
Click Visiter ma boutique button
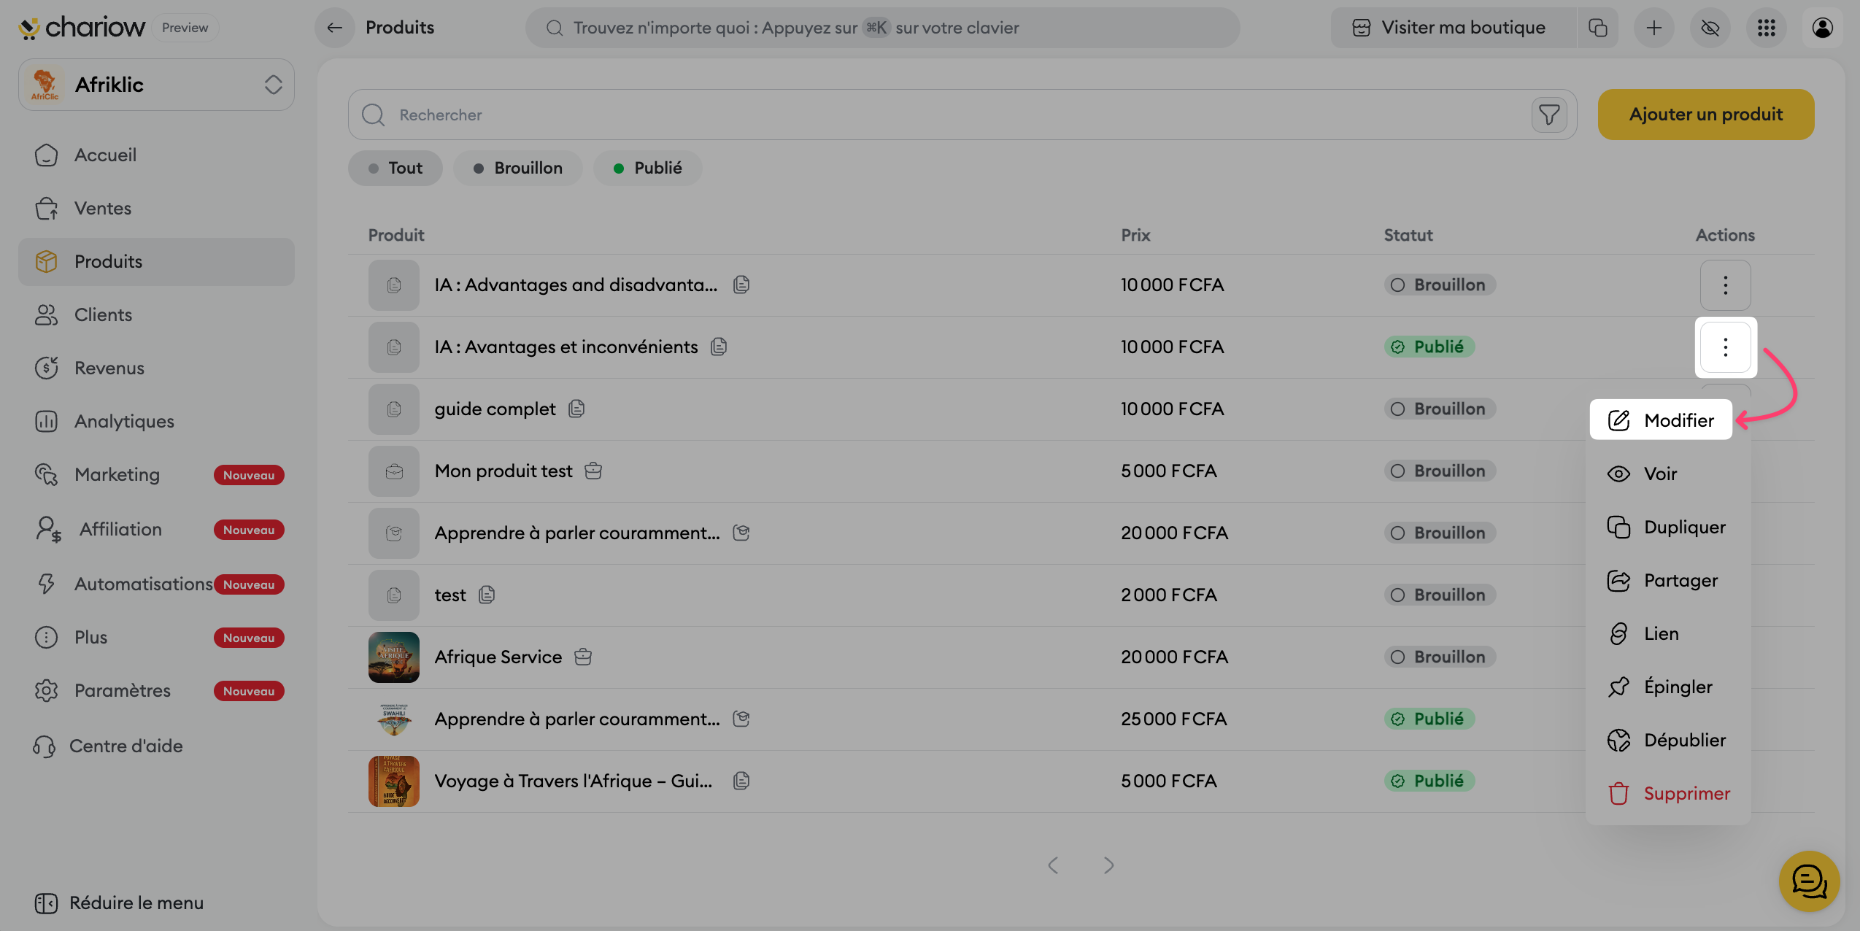coord(1452,28)
